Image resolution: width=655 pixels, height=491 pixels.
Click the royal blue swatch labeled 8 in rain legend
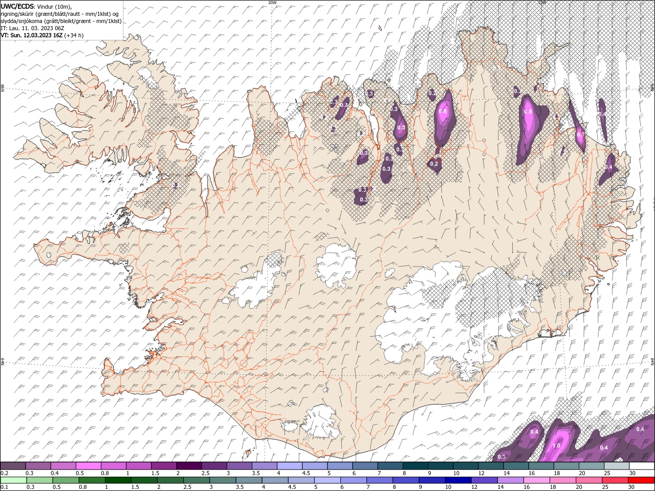point(406,480)
